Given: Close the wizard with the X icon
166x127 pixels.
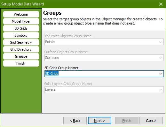Looking at the screenshot, I should [161, 4].
